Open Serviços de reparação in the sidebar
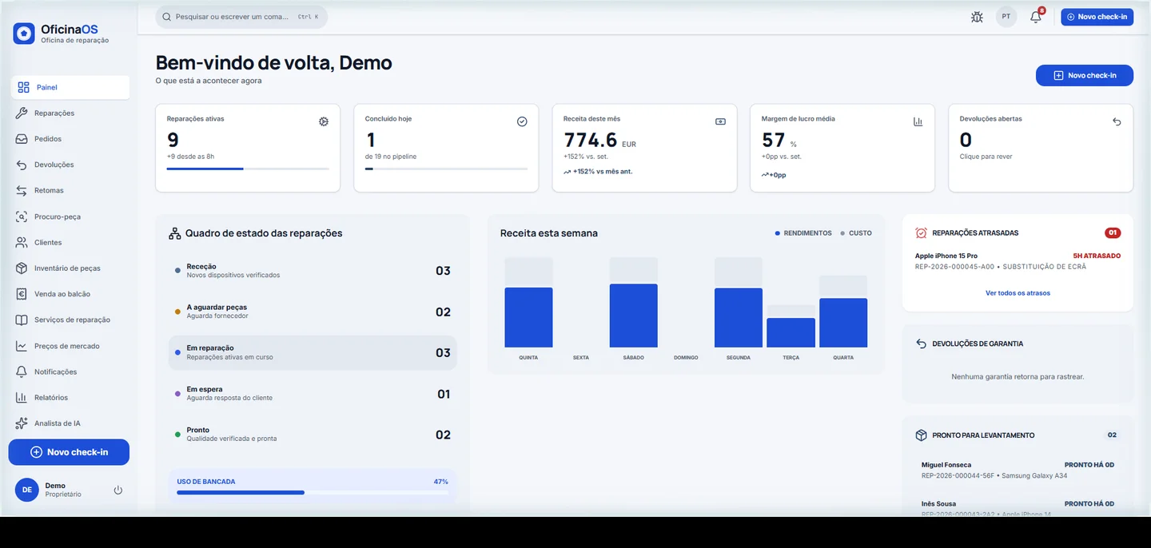The height and width of the screenshot is (548, 1151). click(x=70, y=320)
